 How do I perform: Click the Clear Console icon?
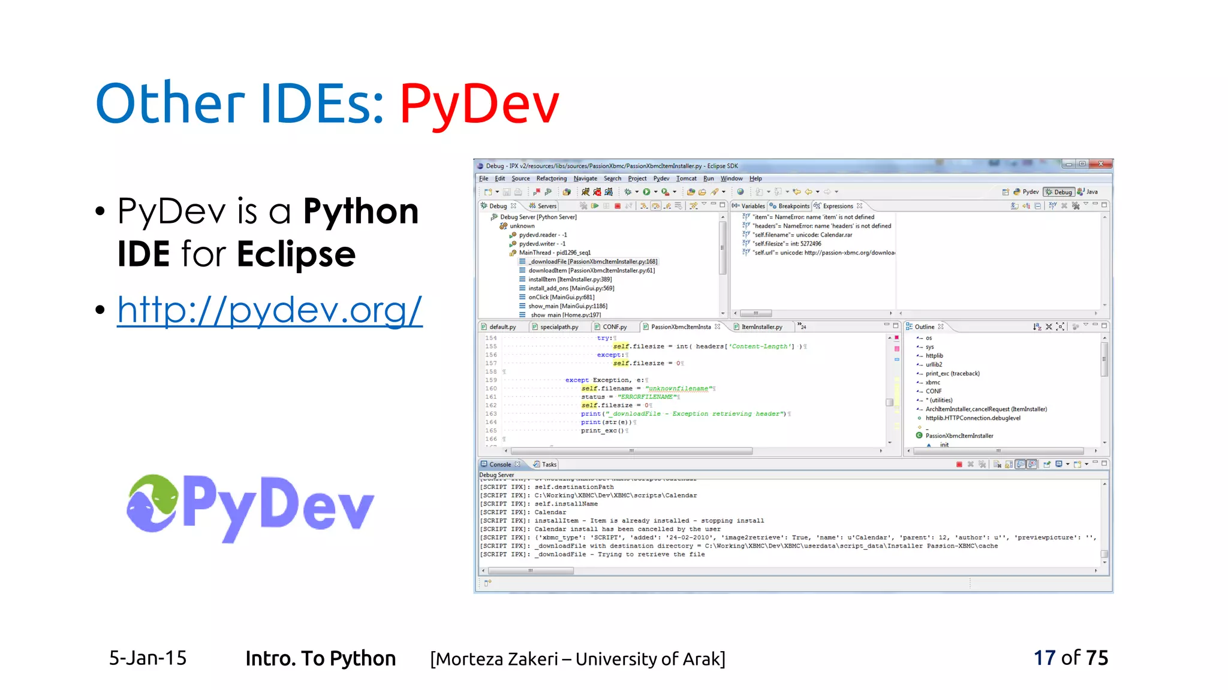pyautogui.click(x=997, y=464)
